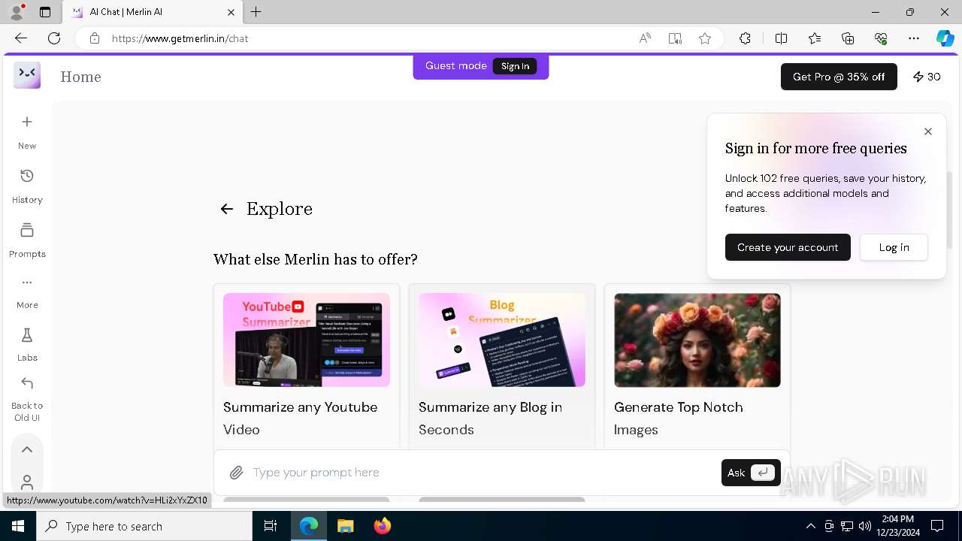Click the volume icon in tray
This screenshot has width=962, height=541.
tap(864, 526)
